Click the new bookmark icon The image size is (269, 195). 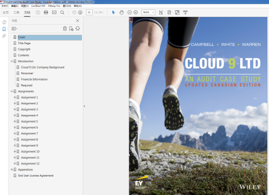tap(71, 28)
